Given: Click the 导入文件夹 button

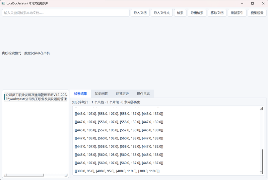Looking at the screenshot, I should pyautogui.click(x=162, y=13).
